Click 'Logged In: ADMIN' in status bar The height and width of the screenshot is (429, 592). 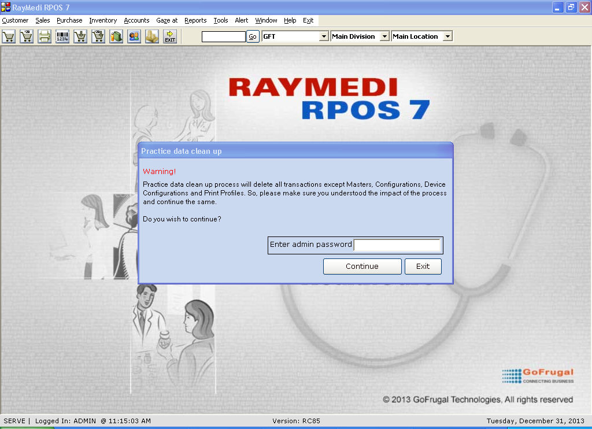point(65,421)
